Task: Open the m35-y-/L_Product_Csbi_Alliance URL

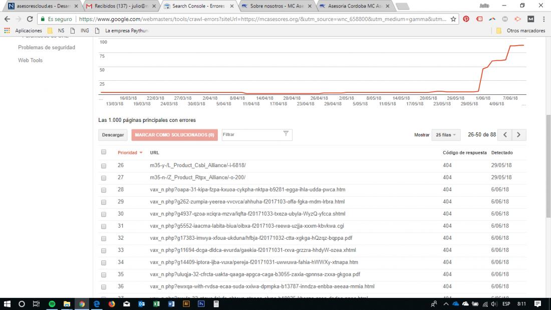Action: pyautogui.click(x=198, y=166)
